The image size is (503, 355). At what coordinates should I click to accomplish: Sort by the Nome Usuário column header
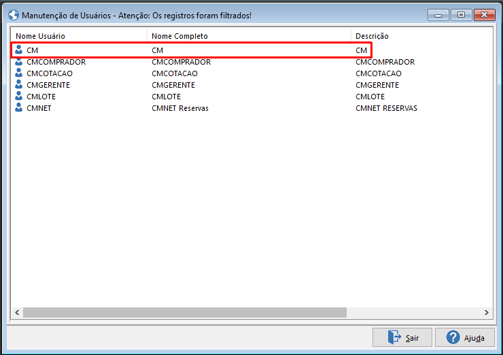(40, 36)
